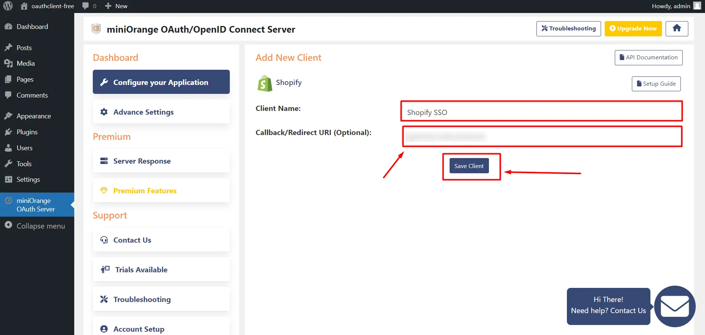
Task: Click the home icon button
Action: (x=677, y=29)
